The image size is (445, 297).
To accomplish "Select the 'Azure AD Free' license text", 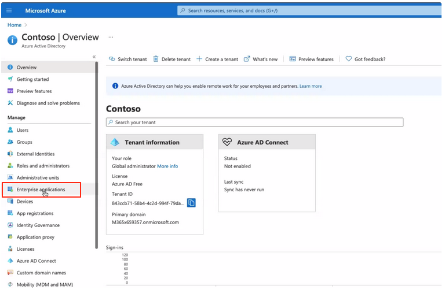I will click(127, 184).
